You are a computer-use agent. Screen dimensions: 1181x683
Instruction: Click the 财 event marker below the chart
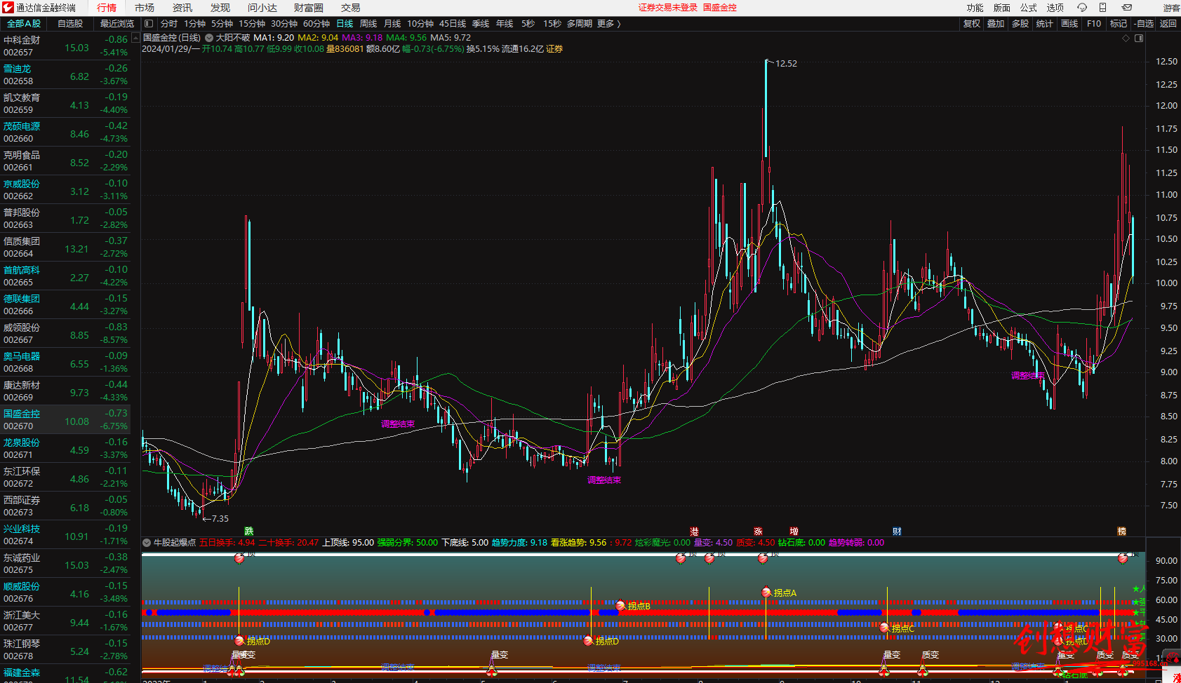897,532
